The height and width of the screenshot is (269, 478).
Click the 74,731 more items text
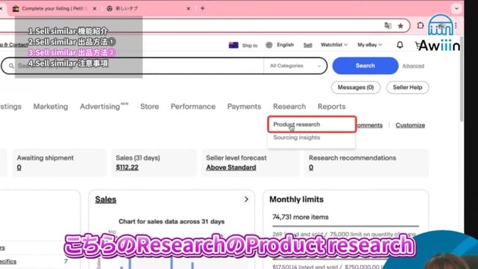pos(300,217)
